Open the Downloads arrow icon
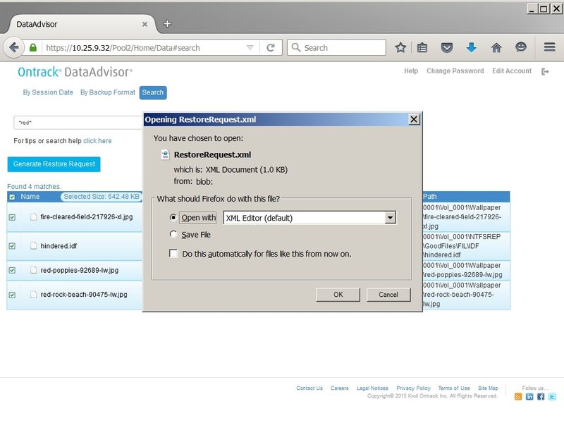564x423 pixels. [x=472, y=48]
